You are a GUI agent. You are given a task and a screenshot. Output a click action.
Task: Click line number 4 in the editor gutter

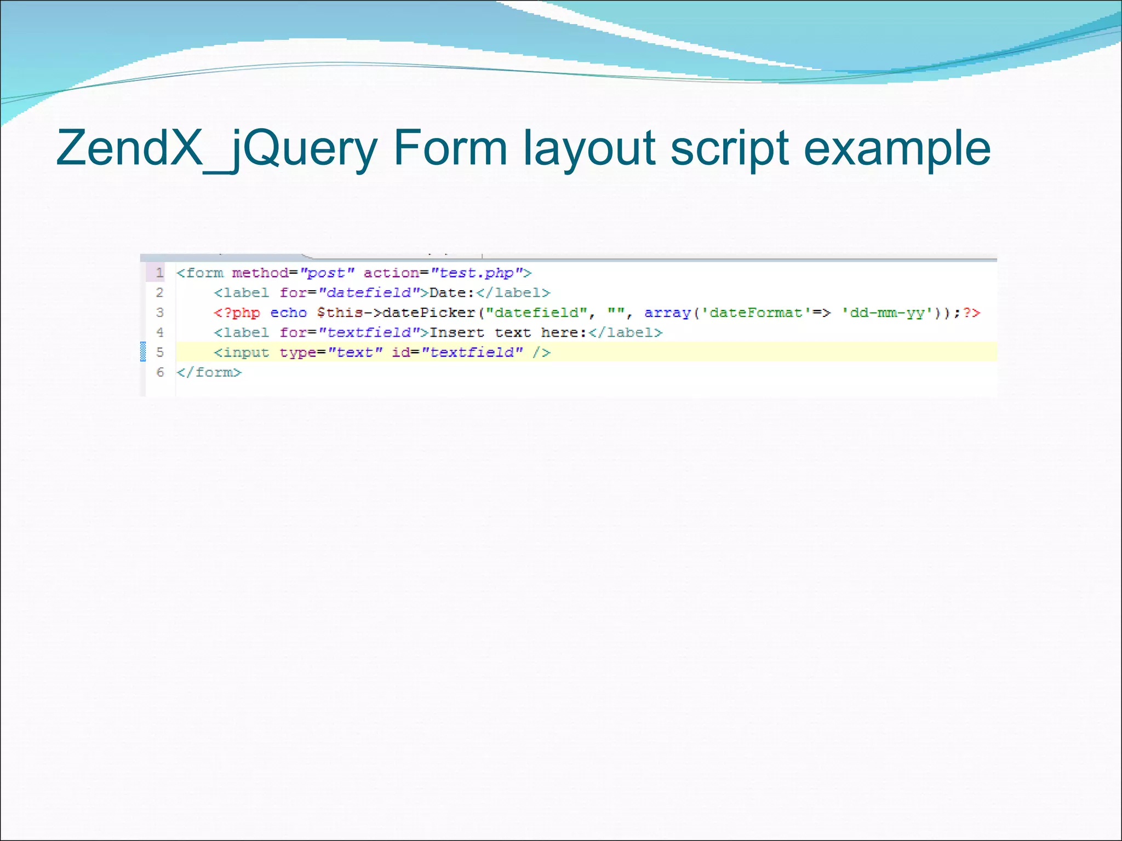click(x=159, y=332)
